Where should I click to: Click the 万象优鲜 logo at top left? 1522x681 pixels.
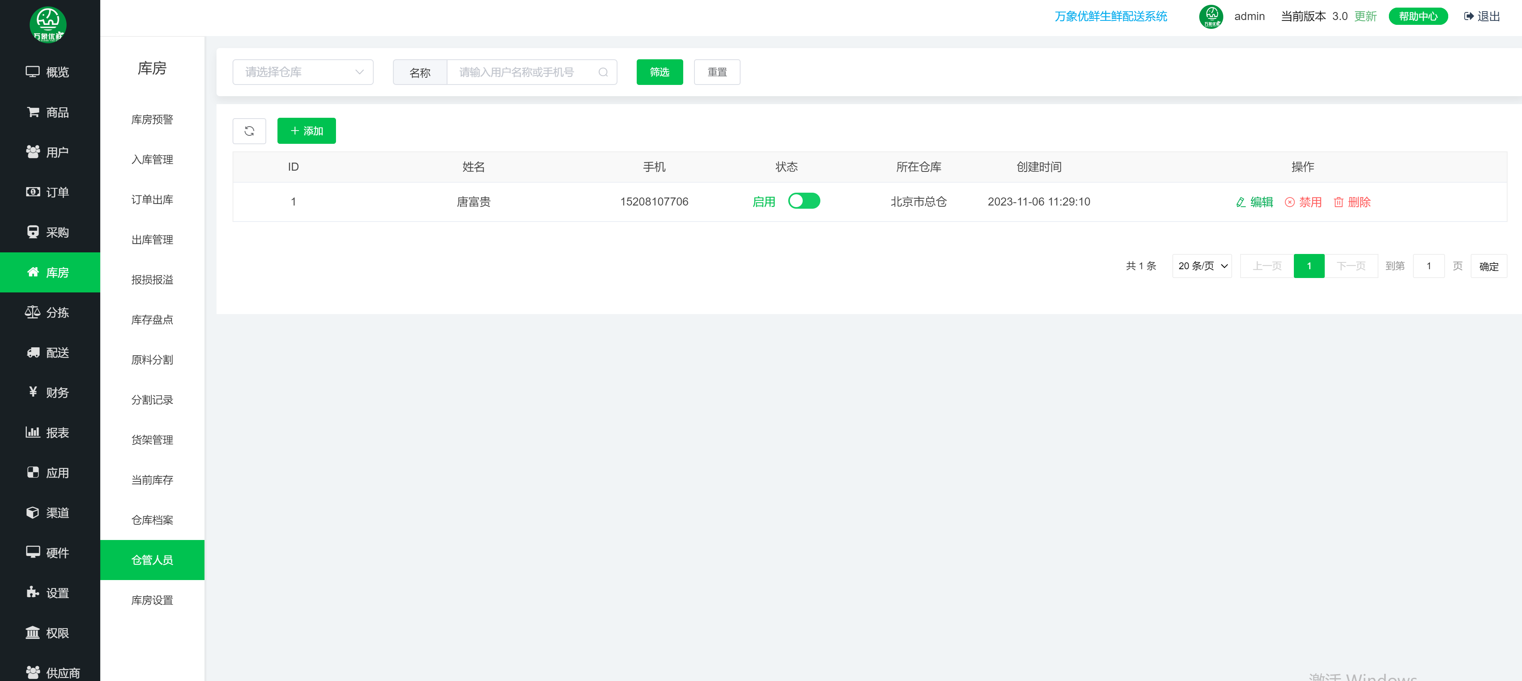click(x=48, y=24)
